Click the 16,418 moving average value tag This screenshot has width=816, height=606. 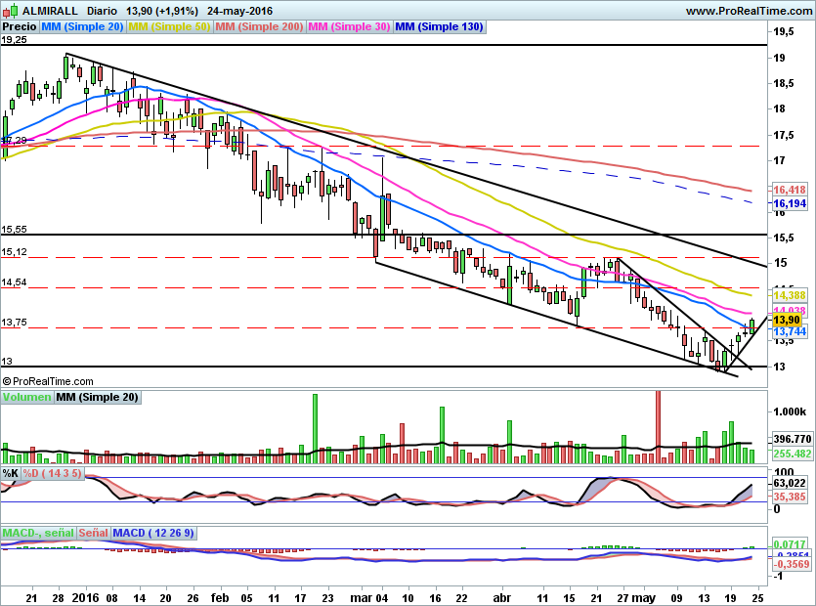click(790, 190)
